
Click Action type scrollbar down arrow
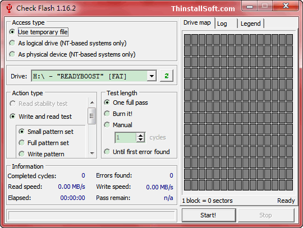92,153
